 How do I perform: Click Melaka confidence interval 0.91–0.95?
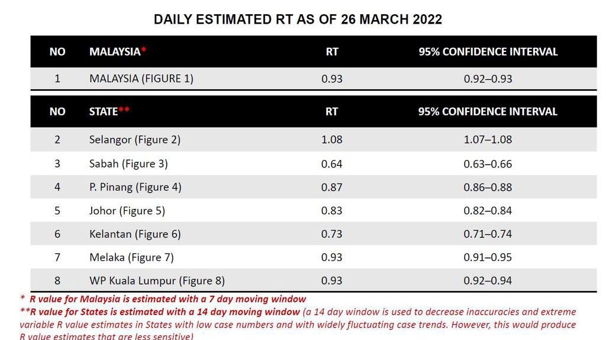click(x=488, y=257)
